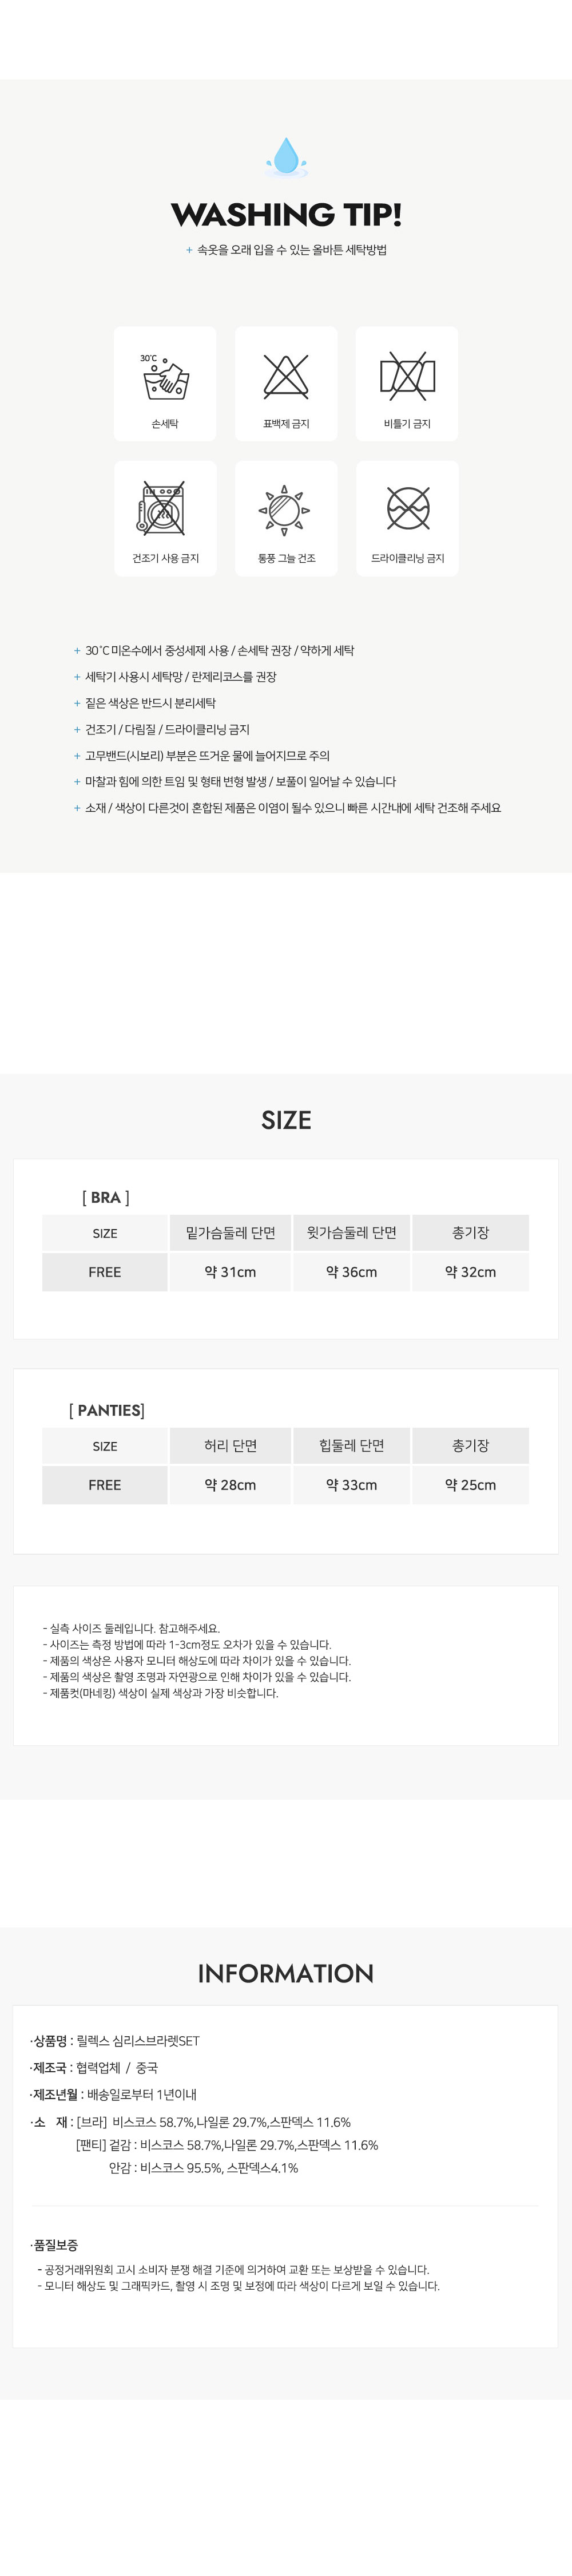Click the BRA table FREE size cell
572x2576 pixels.
[104, 1272]
